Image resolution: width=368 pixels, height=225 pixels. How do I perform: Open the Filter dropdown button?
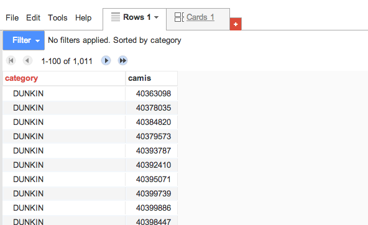point(24,40)
